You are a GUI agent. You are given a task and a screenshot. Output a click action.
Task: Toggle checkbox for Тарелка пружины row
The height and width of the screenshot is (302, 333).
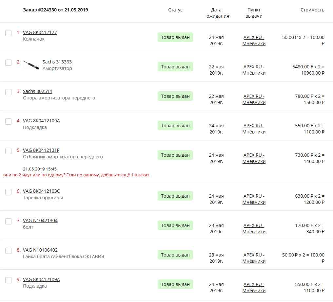[9, 192]
